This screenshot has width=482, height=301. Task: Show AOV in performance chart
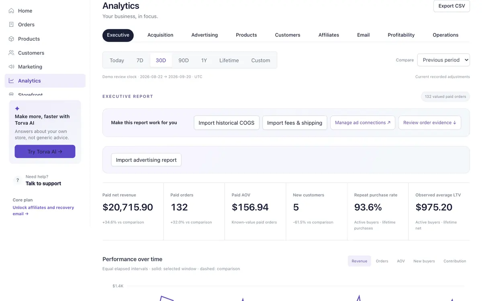[401, 261]
